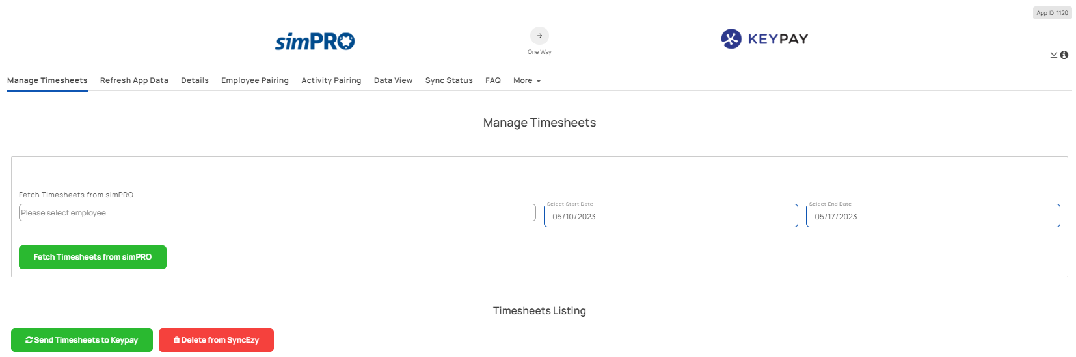
Task: Click the One Way arrow circle icon
Action: [539, 36]
